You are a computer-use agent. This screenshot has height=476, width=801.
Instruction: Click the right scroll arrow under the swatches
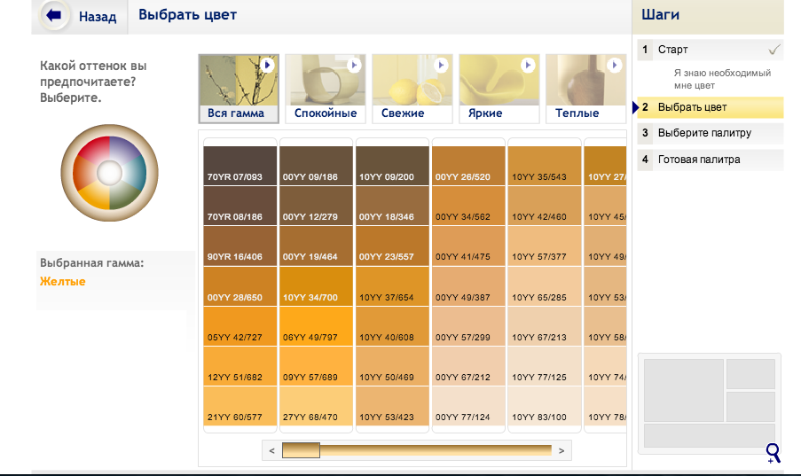[561, 451]
